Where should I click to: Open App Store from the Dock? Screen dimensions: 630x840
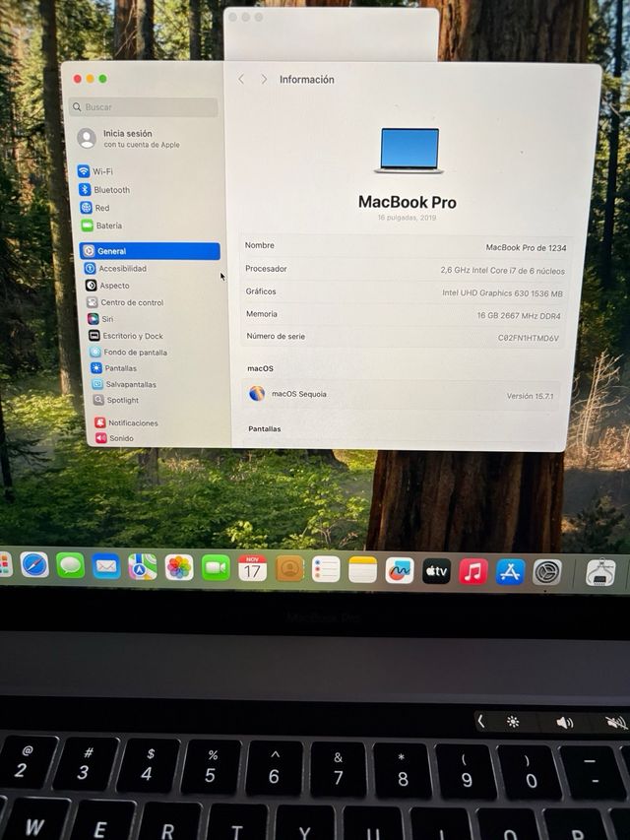pos(510,572)
